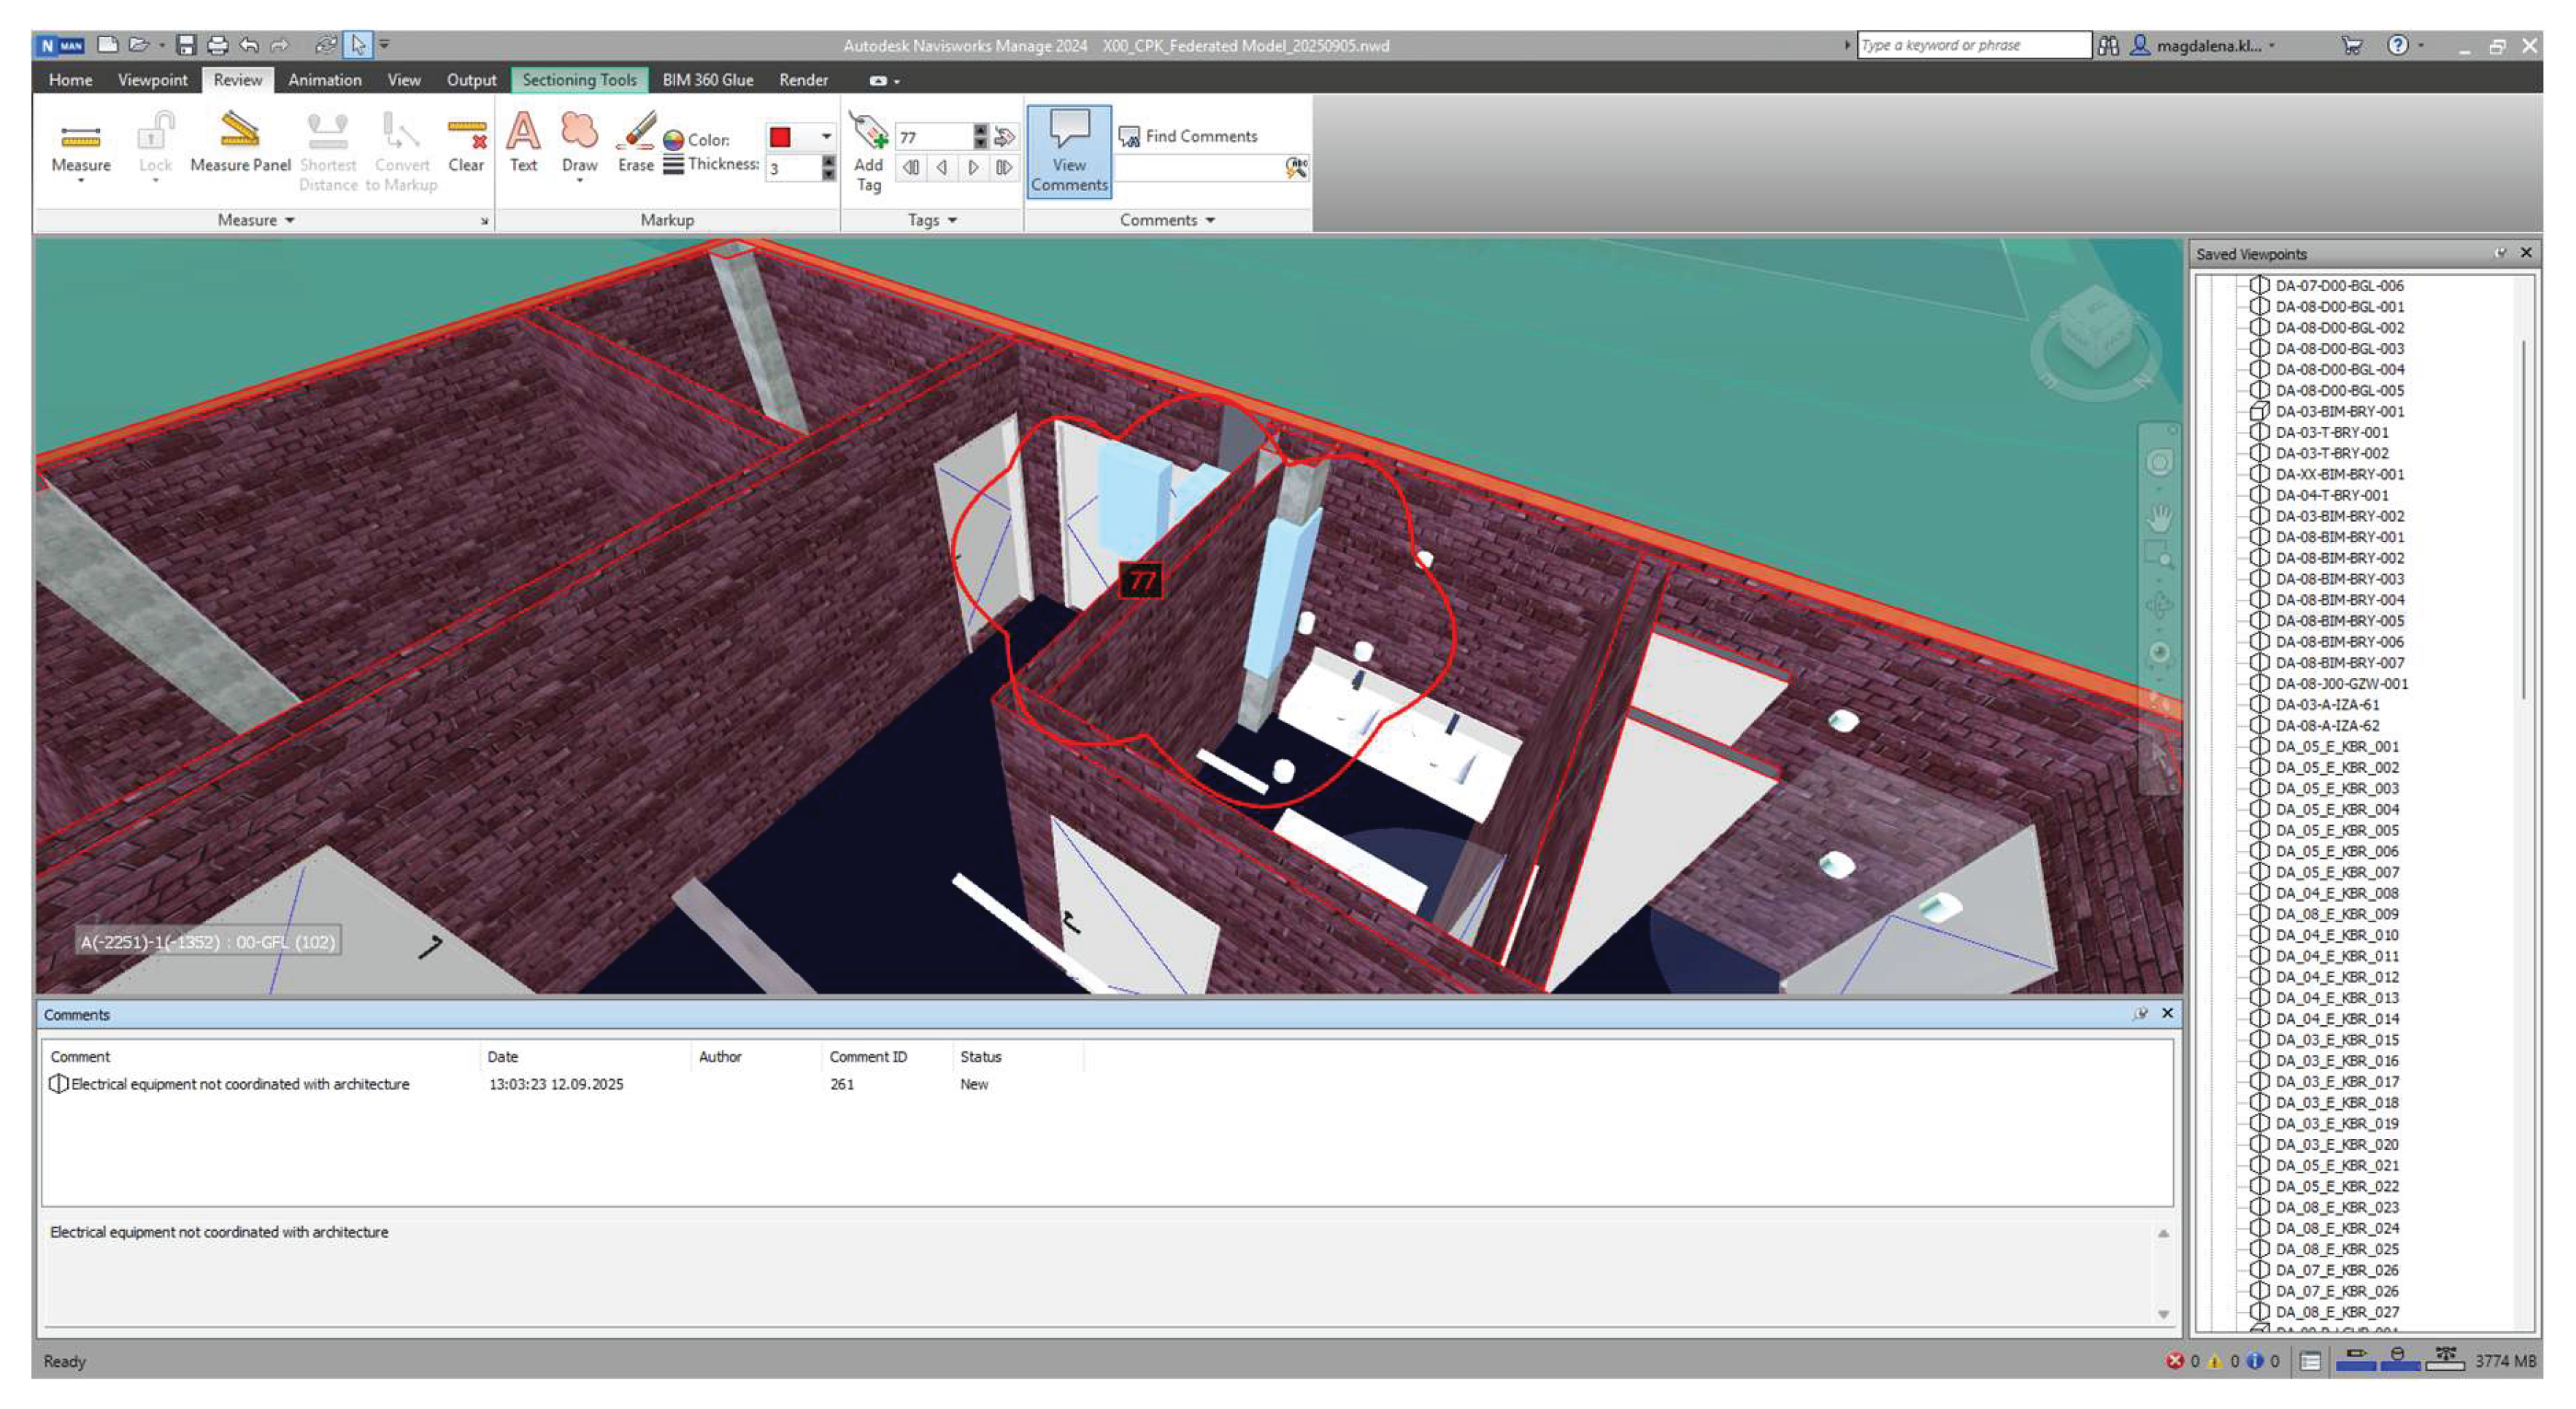The height and width of the screenshot is (1409, 2576).
Task: Toggle auto-hide pin on Comments panel
Action: 2139,1014
